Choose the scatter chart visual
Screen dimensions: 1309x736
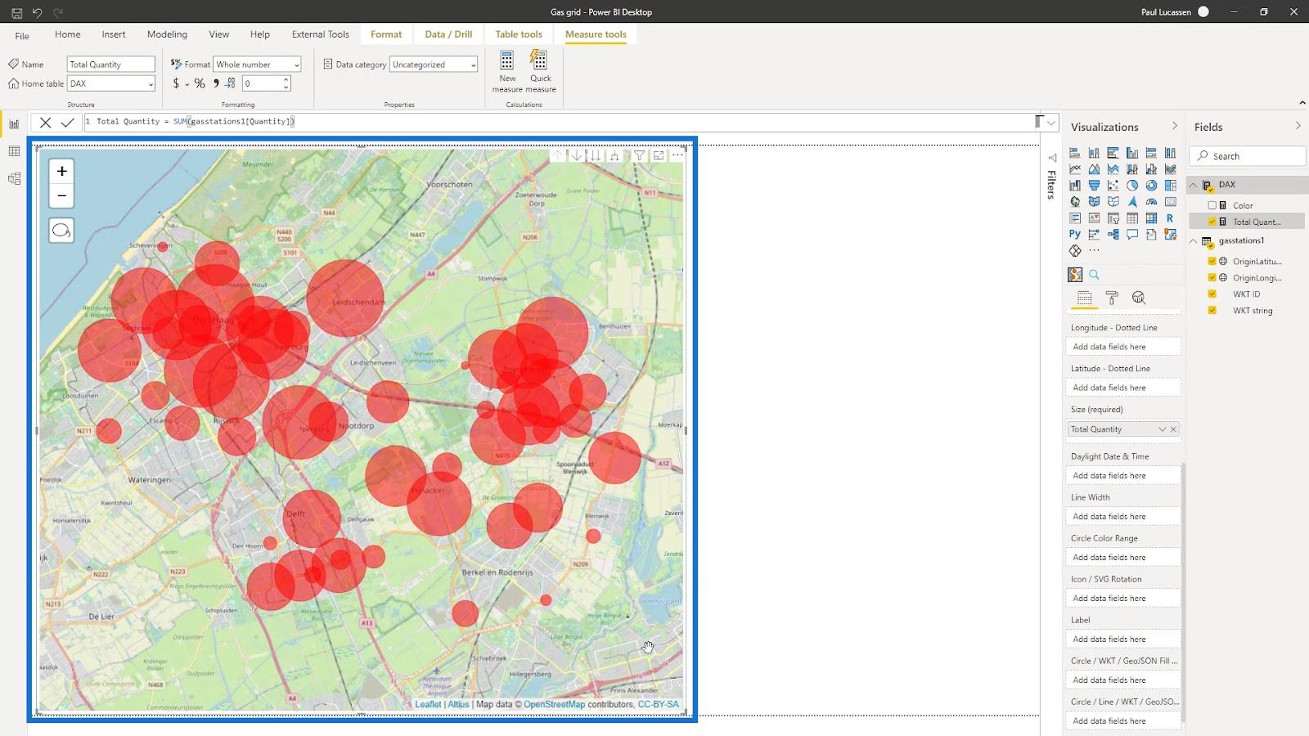point(1113,186)
